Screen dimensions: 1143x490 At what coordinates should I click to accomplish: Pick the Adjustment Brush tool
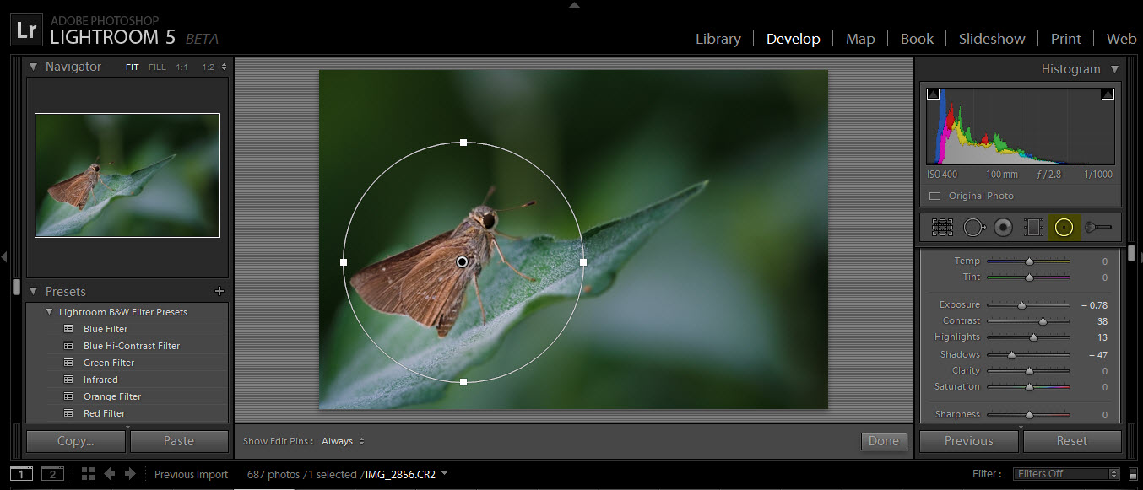pos(1098,227)
